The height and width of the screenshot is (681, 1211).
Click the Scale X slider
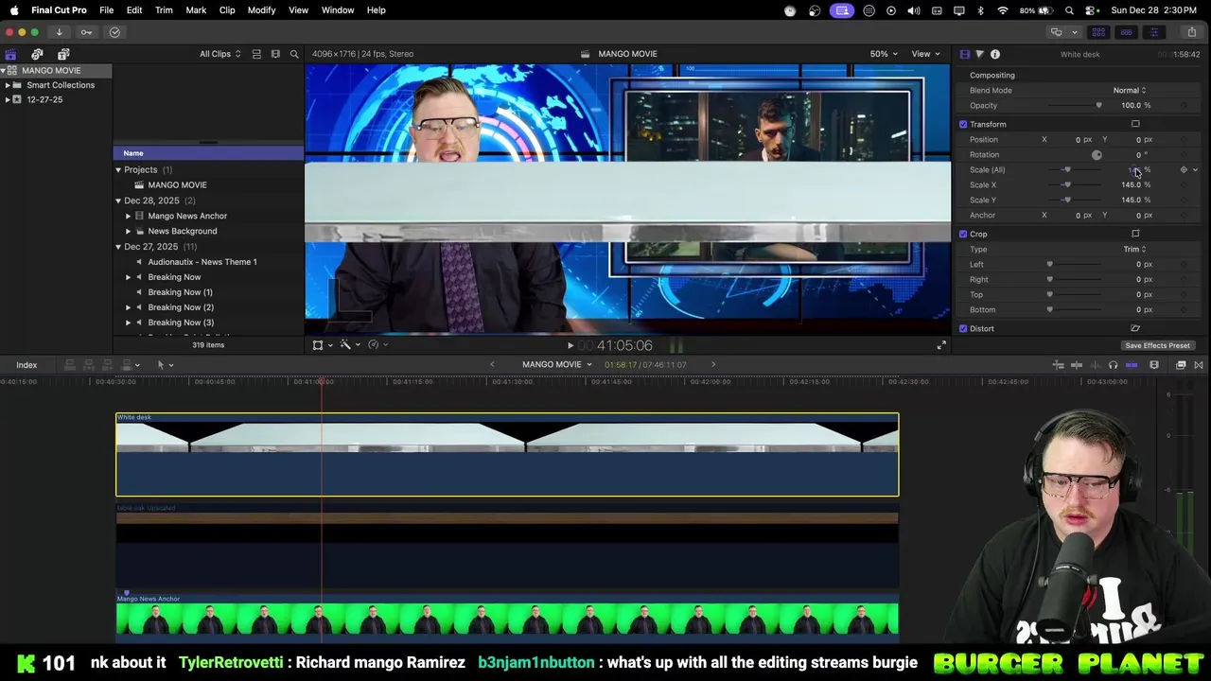click(1074, 184)
